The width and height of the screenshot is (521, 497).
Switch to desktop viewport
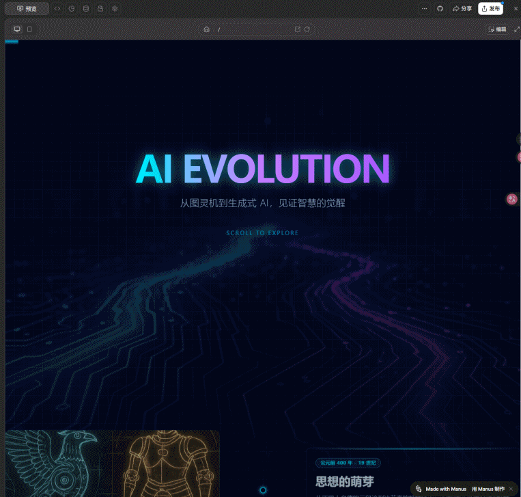pyautogui.click(x=17, y=29)
